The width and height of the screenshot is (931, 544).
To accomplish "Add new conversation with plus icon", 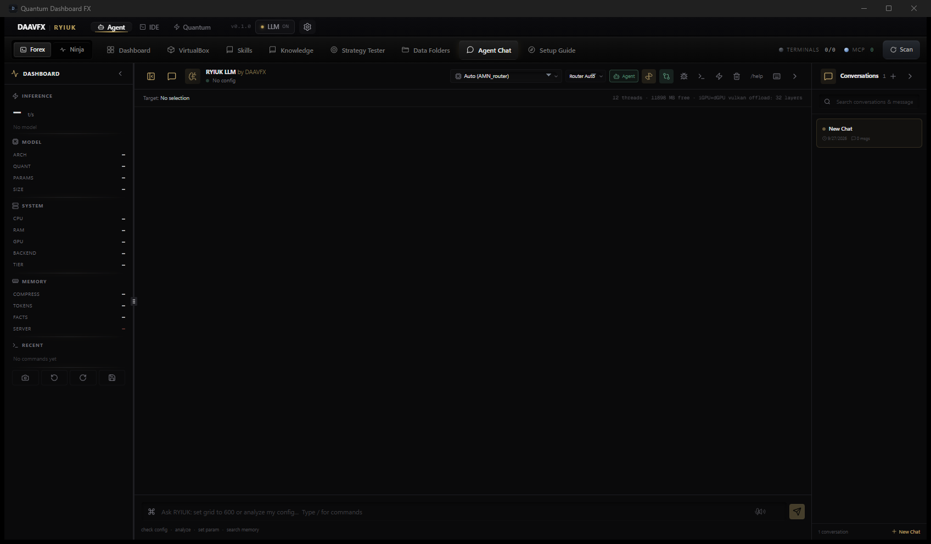I will (x=893, y=76).
